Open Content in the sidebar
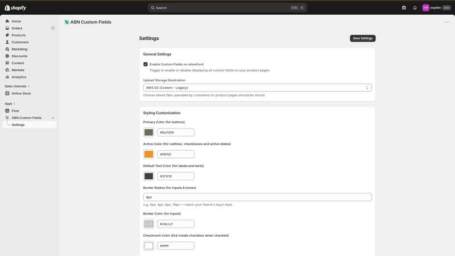Screen dimensions: 455x256 click(18, 63)
